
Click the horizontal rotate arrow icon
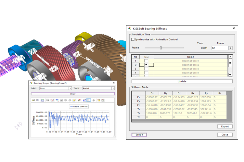click(66, 100)
